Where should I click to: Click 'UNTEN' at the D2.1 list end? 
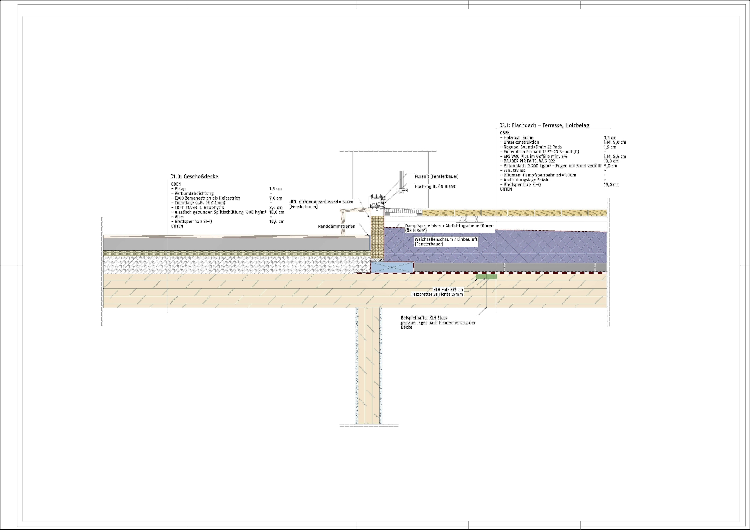506,189
